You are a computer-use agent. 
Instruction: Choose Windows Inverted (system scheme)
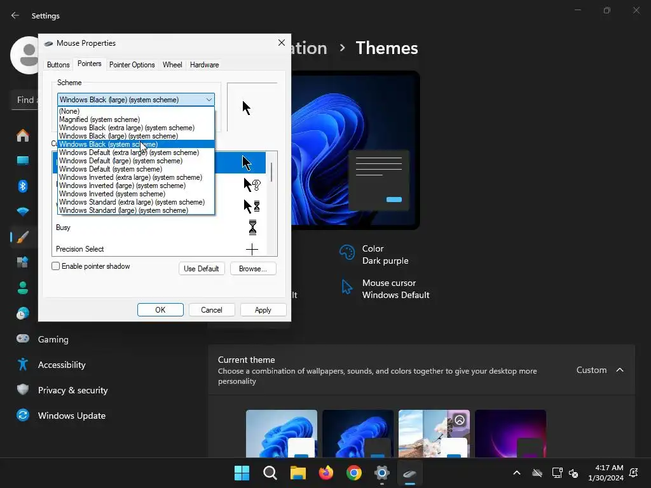click(x=136, y=194)
